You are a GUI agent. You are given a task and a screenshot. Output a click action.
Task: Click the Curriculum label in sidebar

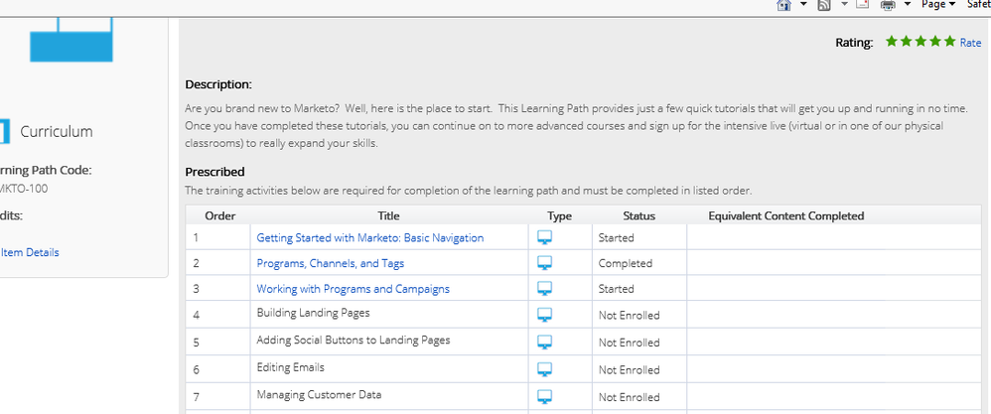click(57, 131)
